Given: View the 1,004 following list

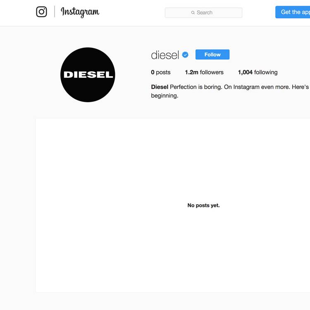Looking at the screenshot, I should (258, 72).
